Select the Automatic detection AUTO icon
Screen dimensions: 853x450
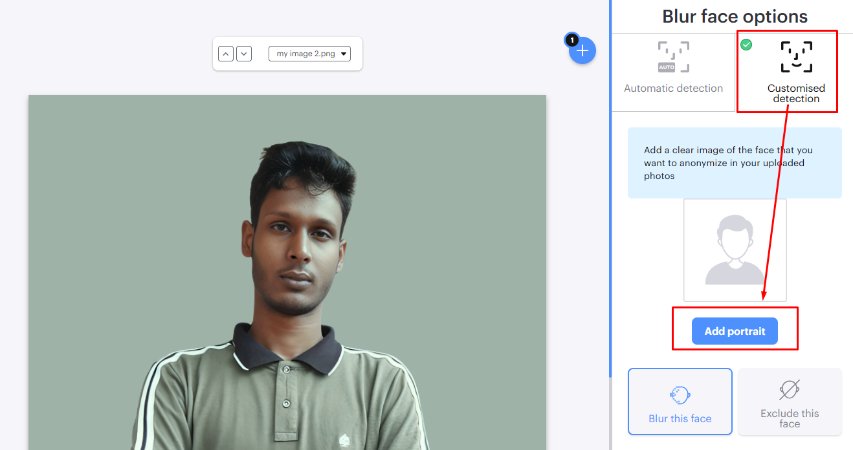(673, 57)
